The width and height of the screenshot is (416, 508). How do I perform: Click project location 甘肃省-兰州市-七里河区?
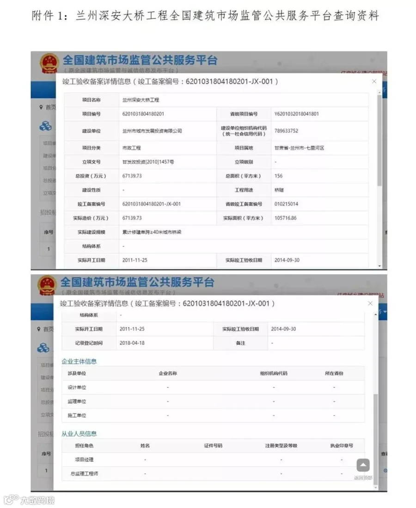coord(299,148)
